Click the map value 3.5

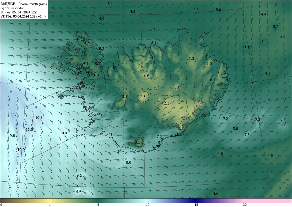click(x=138, y=142)
